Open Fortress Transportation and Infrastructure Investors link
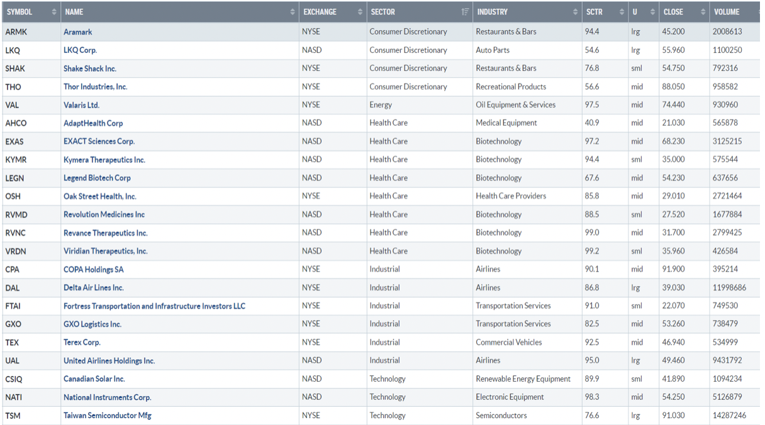Image resolution: width=765 pixels, height=425 pixels. point(154,306)
